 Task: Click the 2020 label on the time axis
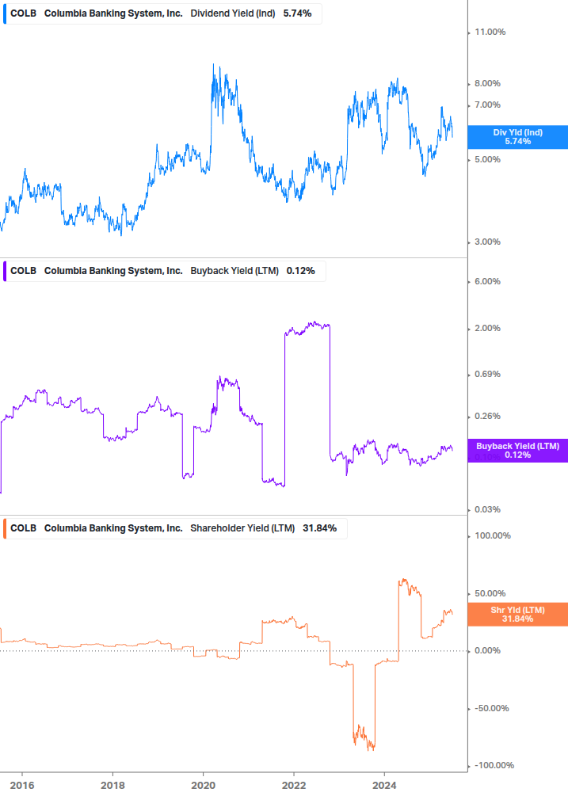click(203, 786)
